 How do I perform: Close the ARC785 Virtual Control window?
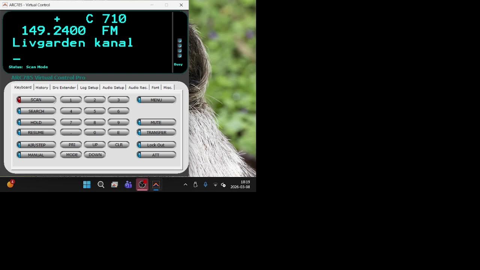click(x=181, y=5)
